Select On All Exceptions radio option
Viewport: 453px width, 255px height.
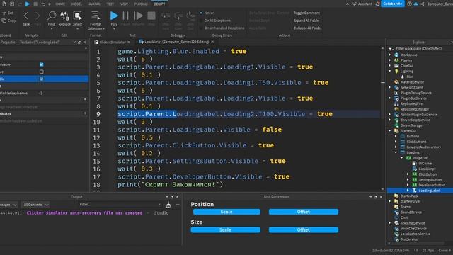(201, 21)
